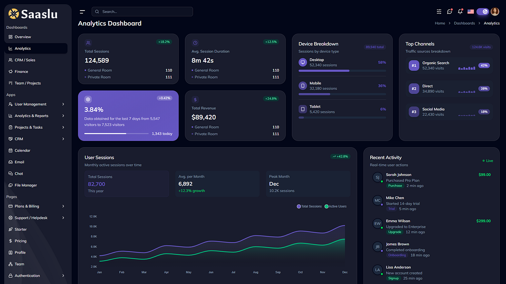Open the notifications bell icon
This screenshot has height=284, width=506.
point(460,12)
